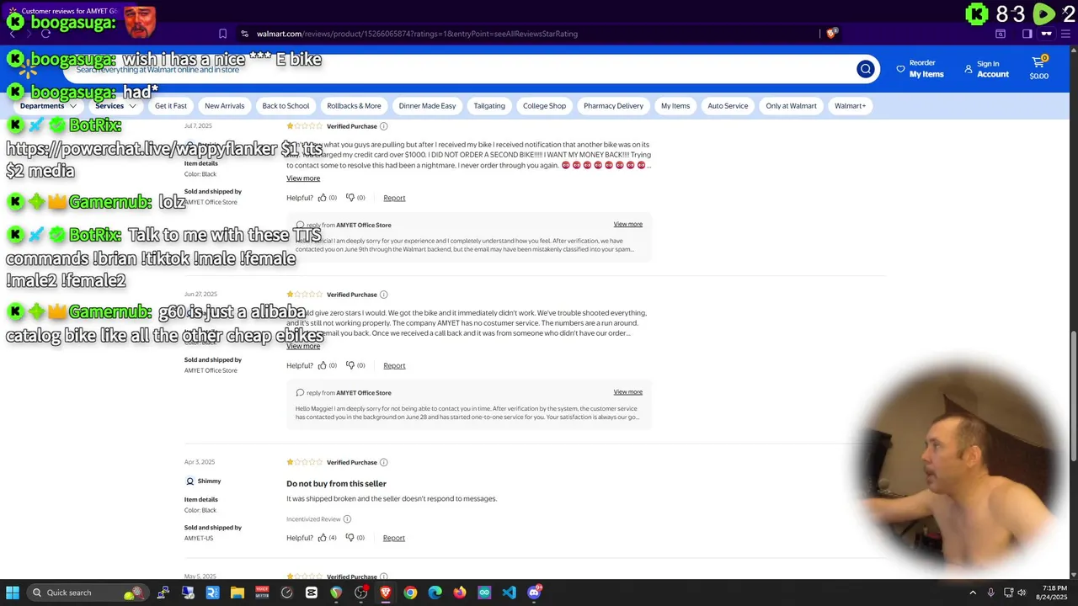The height and width of the screenshot is (606, 1078).
Task: Open the Sign In Account link
Action: (x=986, y=69)
